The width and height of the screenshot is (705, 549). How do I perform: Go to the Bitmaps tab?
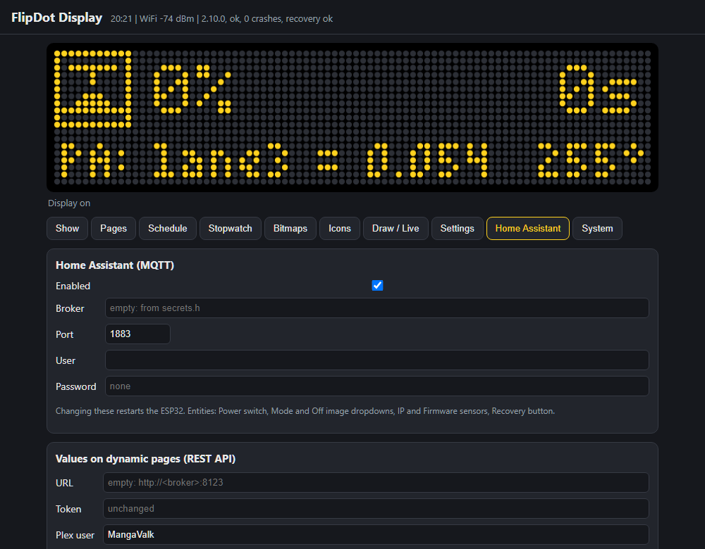click(x=290, y=229)
